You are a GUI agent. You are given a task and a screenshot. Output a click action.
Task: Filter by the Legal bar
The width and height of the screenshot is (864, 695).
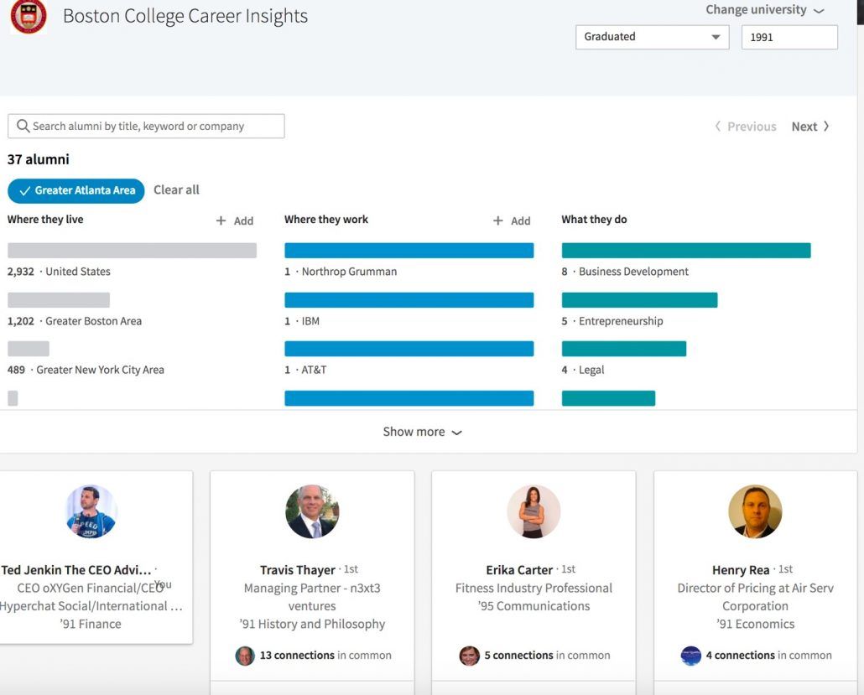624,349
